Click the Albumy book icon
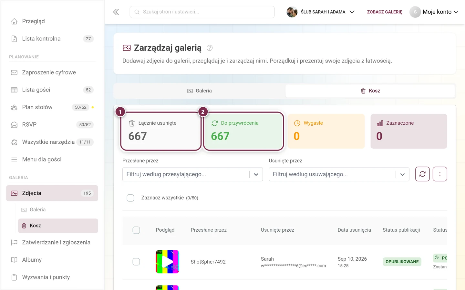 [14, 260]
